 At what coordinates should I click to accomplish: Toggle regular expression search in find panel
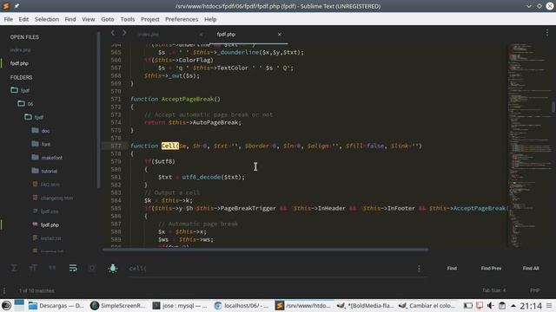[x=14, y=268]
